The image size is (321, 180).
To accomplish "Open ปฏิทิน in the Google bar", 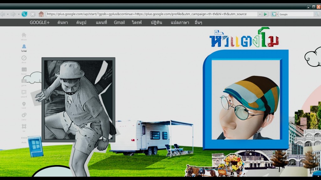I will click(156, 22).
